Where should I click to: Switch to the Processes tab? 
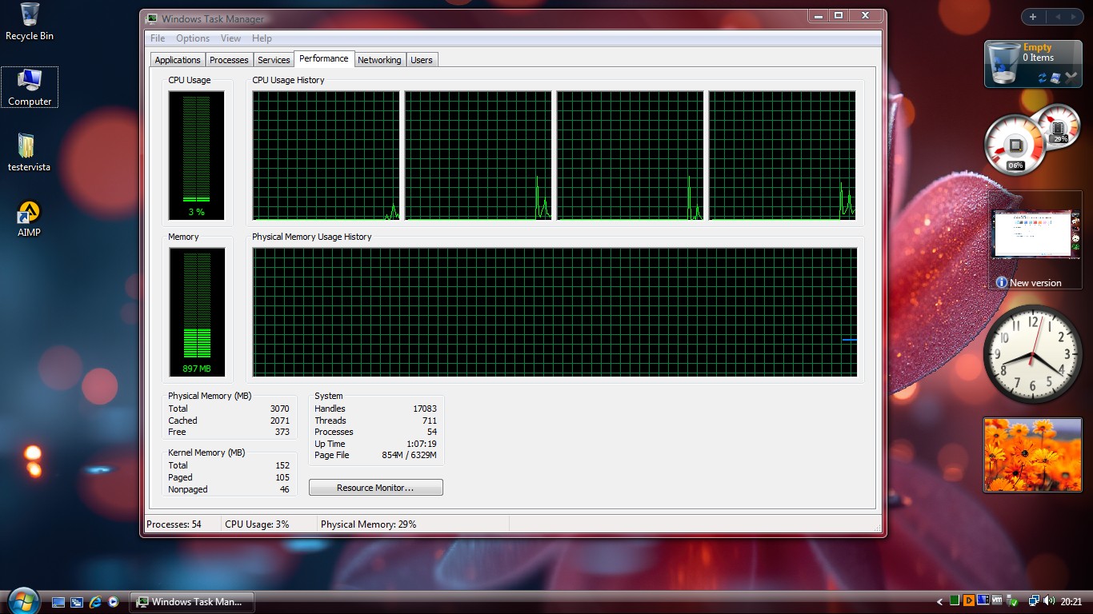coord(229,60)
